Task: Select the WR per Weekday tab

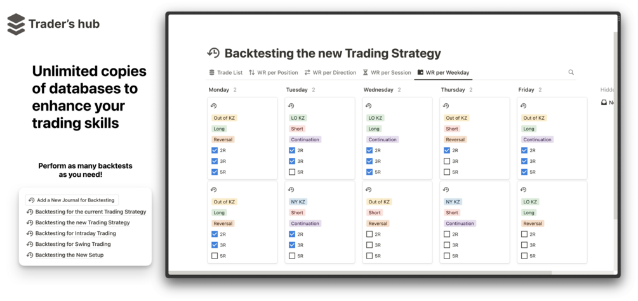Action: pyautogui.click(x=443, y=72)
